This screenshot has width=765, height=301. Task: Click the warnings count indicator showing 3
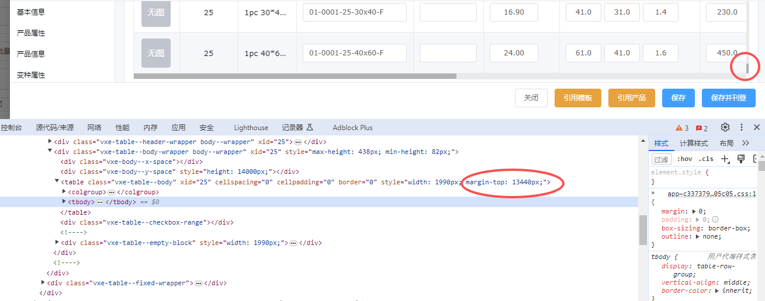tap(682, 128)
